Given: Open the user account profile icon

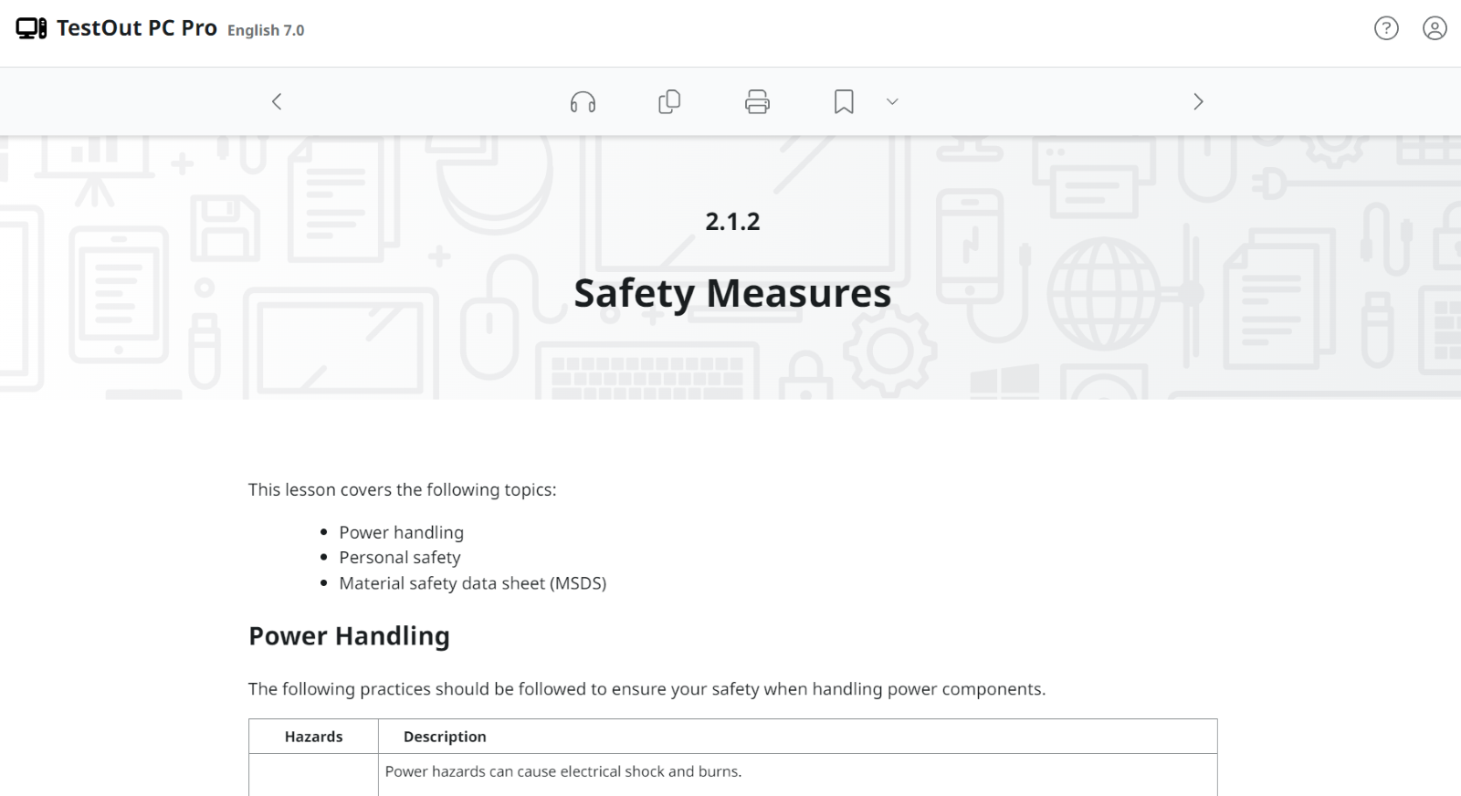Looking at the screenshot, I should (x=1435, y=29).
